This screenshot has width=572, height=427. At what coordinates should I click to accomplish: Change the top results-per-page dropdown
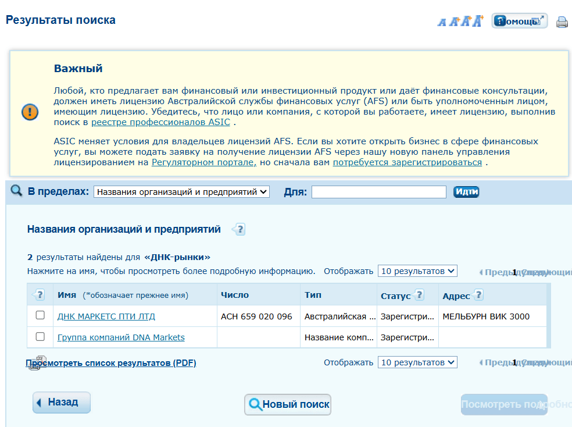[x=416, y=271]
